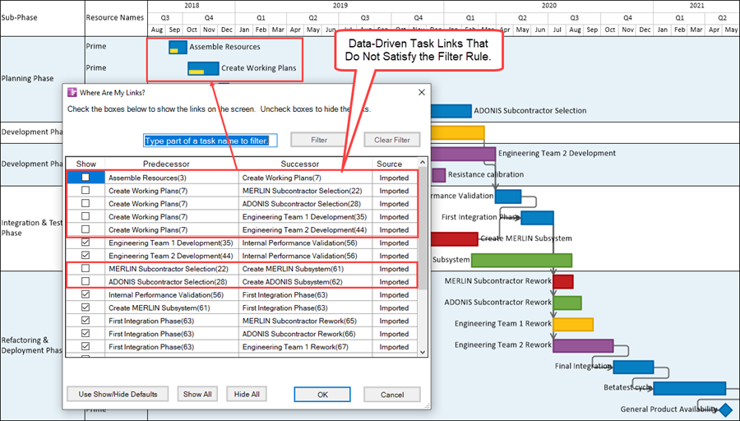The width and height of the screenshot is (740, 421).
Task: Click the Create MERLIN Subsystem(61) successor cell
Action: pos(305,269)
